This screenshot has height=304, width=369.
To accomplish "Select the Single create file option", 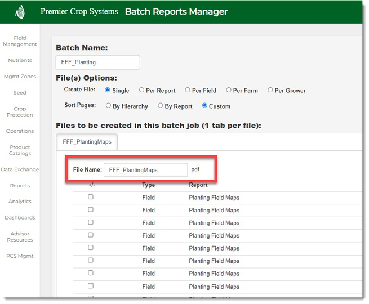I will [107, 90].
